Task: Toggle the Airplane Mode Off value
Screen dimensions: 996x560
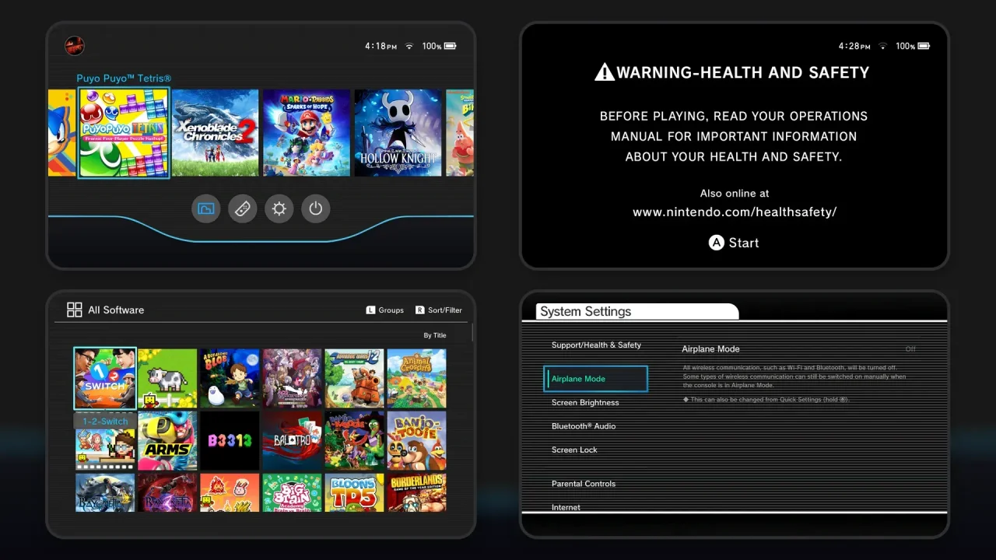Action: [910, 349]
